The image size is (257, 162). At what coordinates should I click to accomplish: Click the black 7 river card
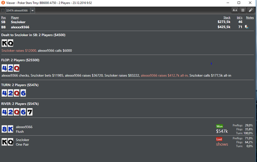[x=30, y=112]
